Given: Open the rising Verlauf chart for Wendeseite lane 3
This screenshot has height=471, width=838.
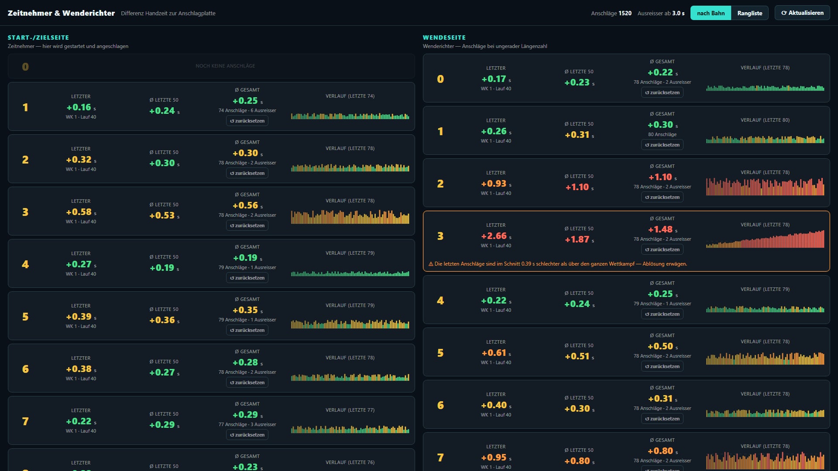Looking at the screenshot, I should [765, 239].
